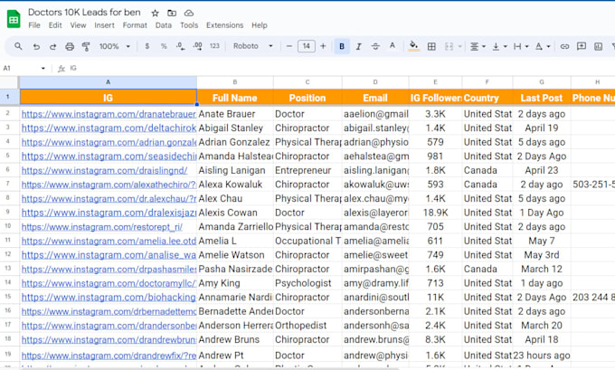Open the name box dropdown arrow
This screenshot has width=615, height=370.
click(x=43, y=68)
